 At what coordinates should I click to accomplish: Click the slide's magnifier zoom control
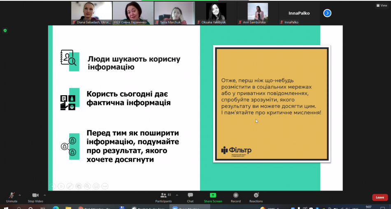click(x=87, y=186)
